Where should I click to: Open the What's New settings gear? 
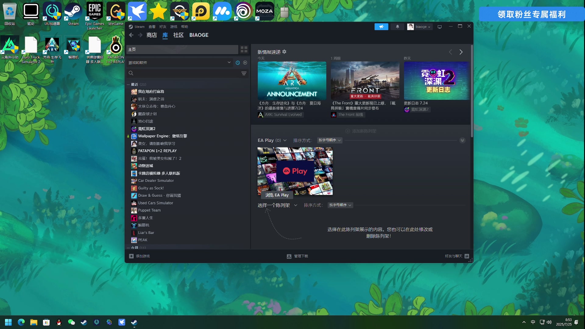pyautogui.click(x=284, y=52)
